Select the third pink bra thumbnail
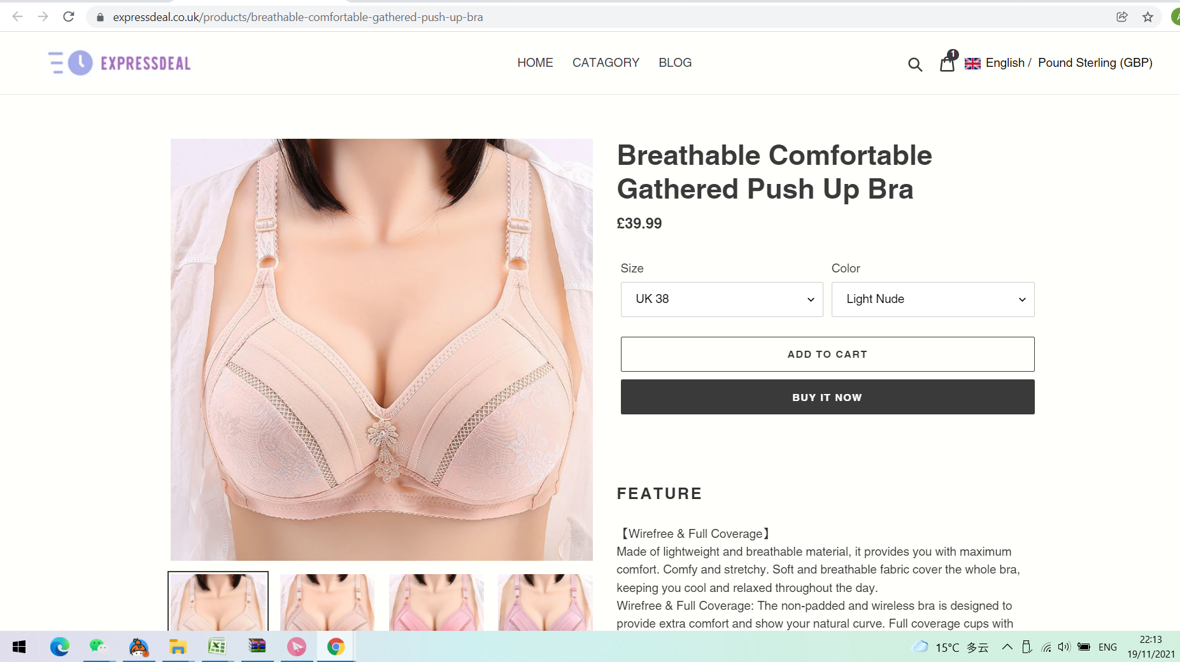 436,602
